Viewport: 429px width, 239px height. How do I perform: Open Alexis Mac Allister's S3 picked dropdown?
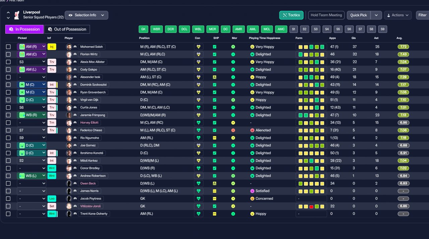(x=32, y=62)
